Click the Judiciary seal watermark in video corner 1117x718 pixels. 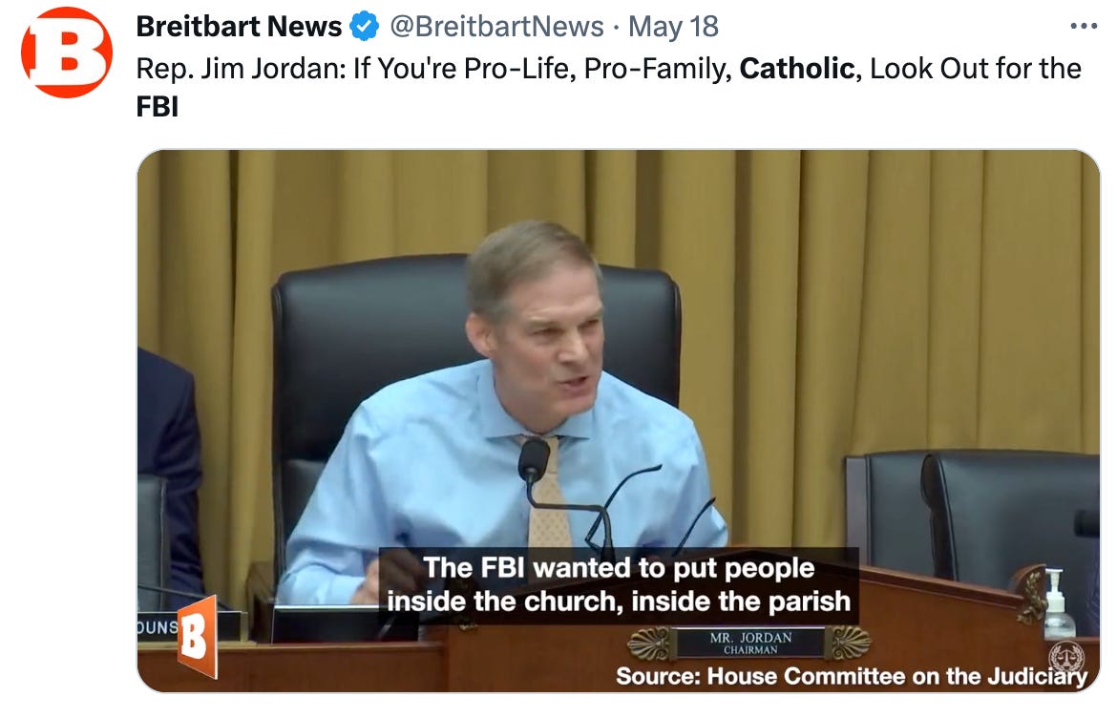pyautogui.click(x=1066, y=656)
